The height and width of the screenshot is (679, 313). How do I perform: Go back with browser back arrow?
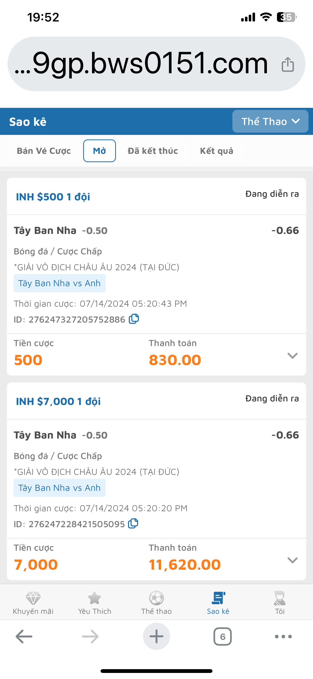(x=24, y=637)
